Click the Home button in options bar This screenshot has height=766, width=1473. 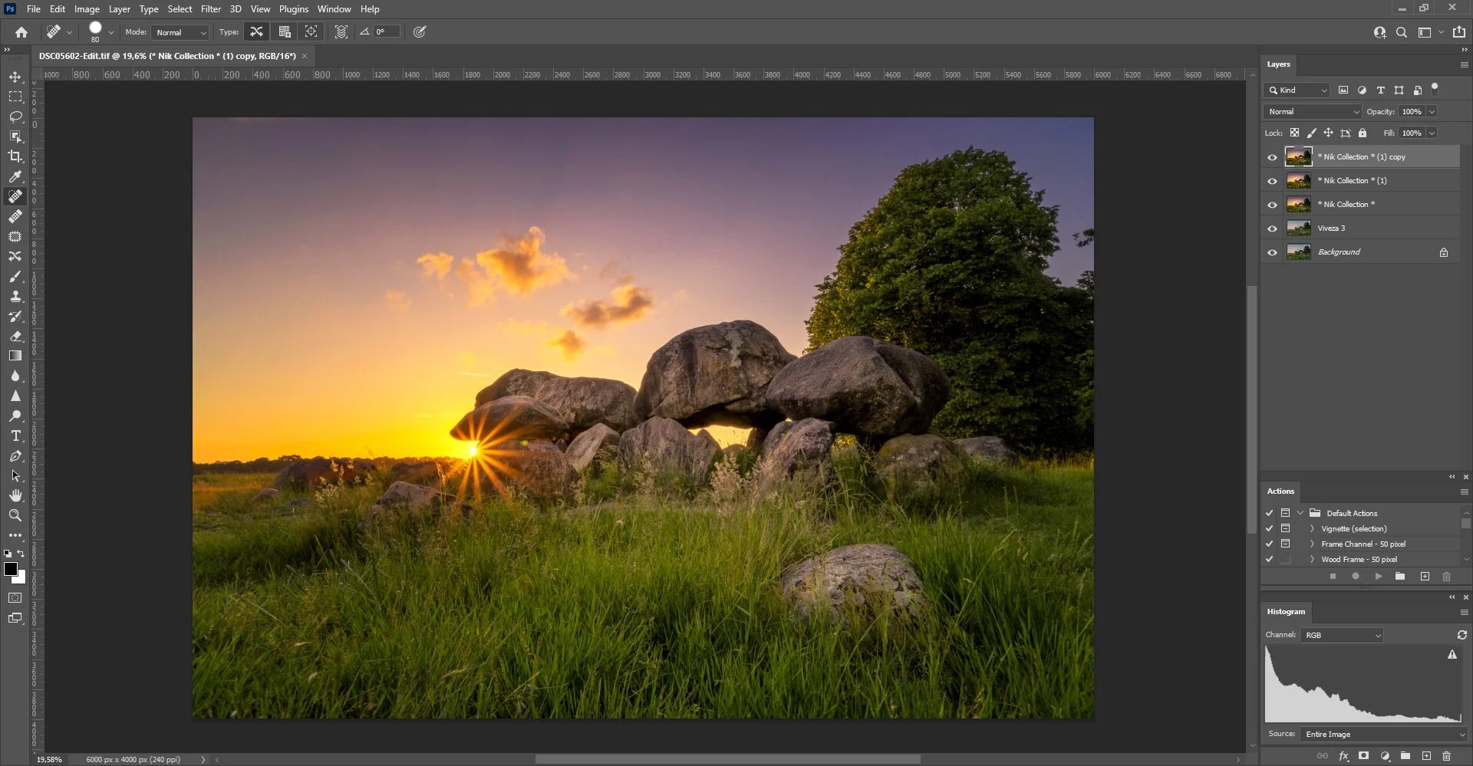(21, 32)
